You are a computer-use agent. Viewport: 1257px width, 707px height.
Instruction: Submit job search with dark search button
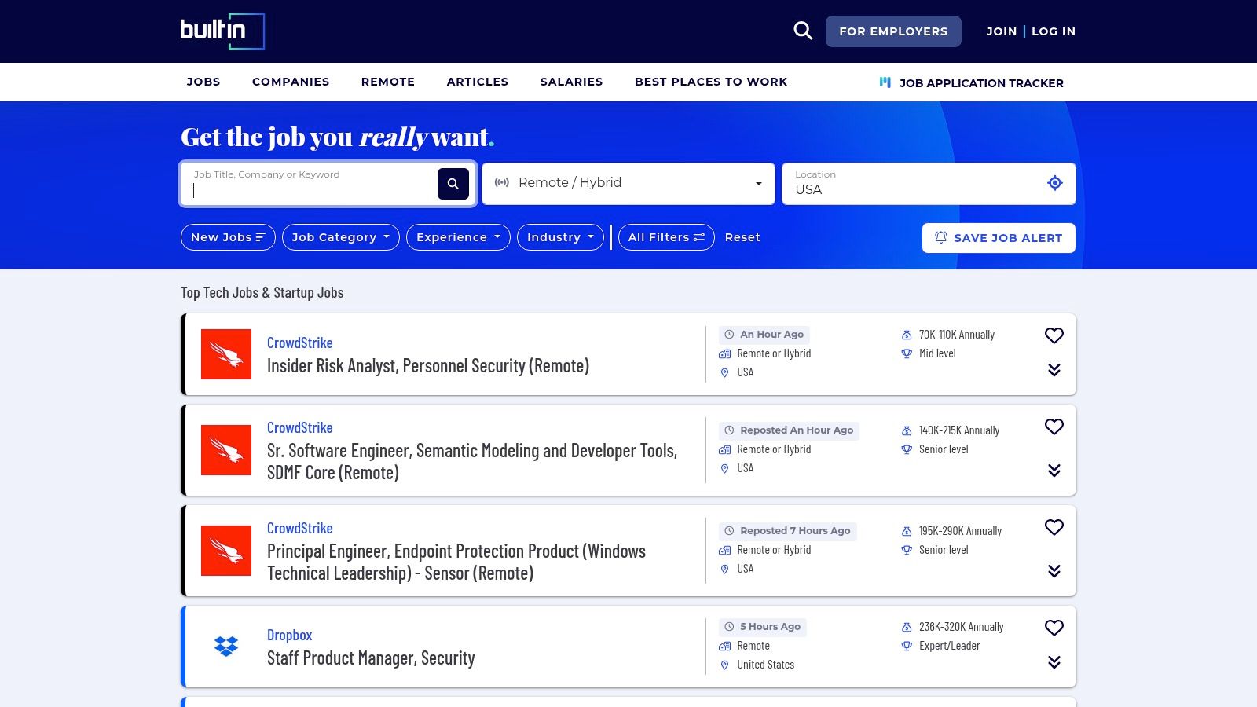click(453, 184)
